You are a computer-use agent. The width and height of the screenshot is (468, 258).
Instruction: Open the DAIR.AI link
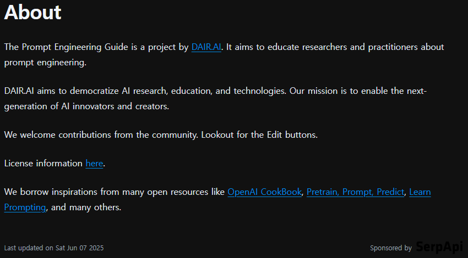[206, 47]
